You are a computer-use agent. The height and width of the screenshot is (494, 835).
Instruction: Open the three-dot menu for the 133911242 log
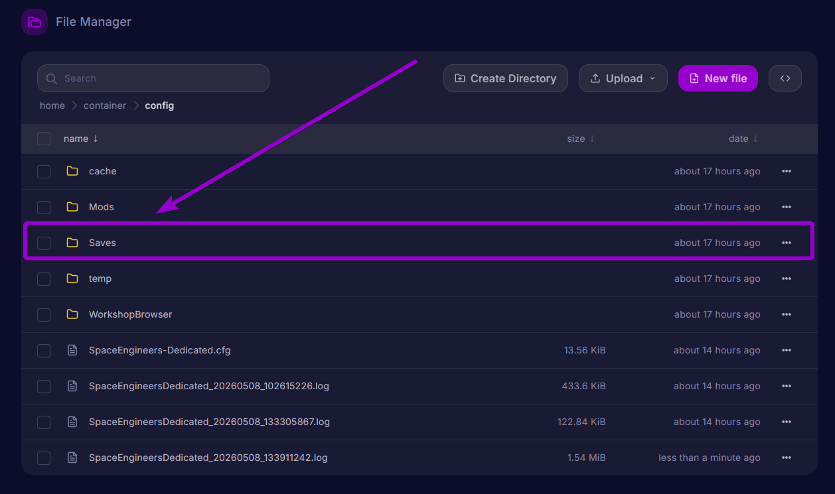[x=787, y=458]
